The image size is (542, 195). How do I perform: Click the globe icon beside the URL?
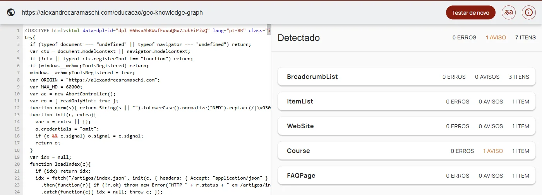(x=11, y=12)
